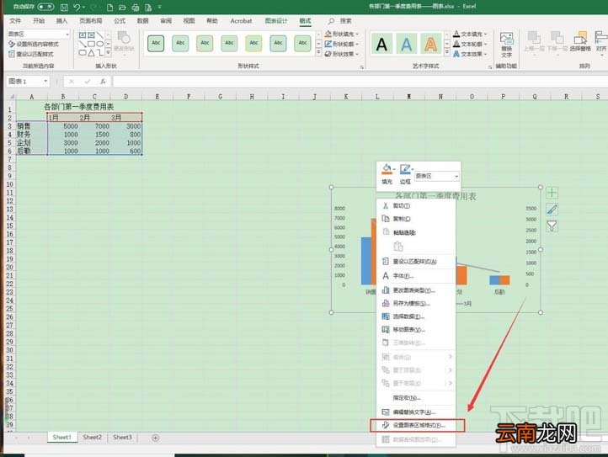Switch to the Acrobat tab

click(241, 21)
